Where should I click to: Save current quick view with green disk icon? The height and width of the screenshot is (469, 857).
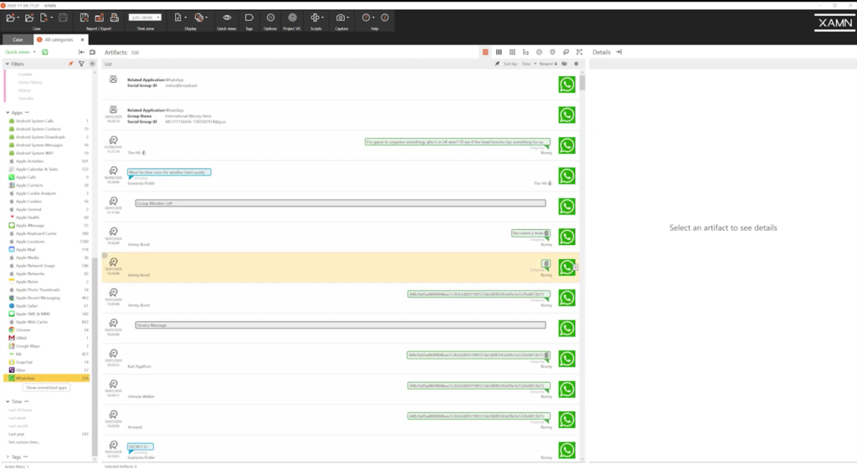point(45,53)
